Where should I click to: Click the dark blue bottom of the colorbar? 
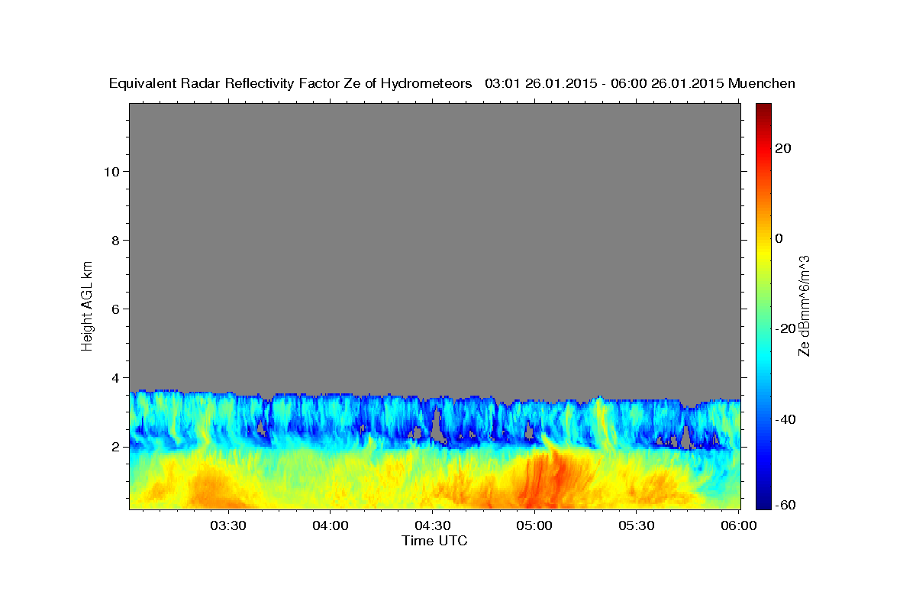tap(763, 502)
